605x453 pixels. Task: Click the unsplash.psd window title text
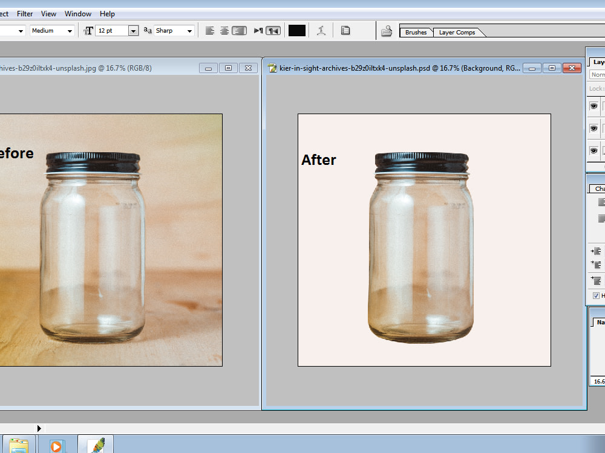point(400,68)
